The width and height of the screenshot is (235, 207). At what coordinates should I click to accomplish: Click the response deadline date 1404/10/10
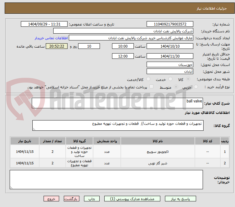(x=170, y=46)
